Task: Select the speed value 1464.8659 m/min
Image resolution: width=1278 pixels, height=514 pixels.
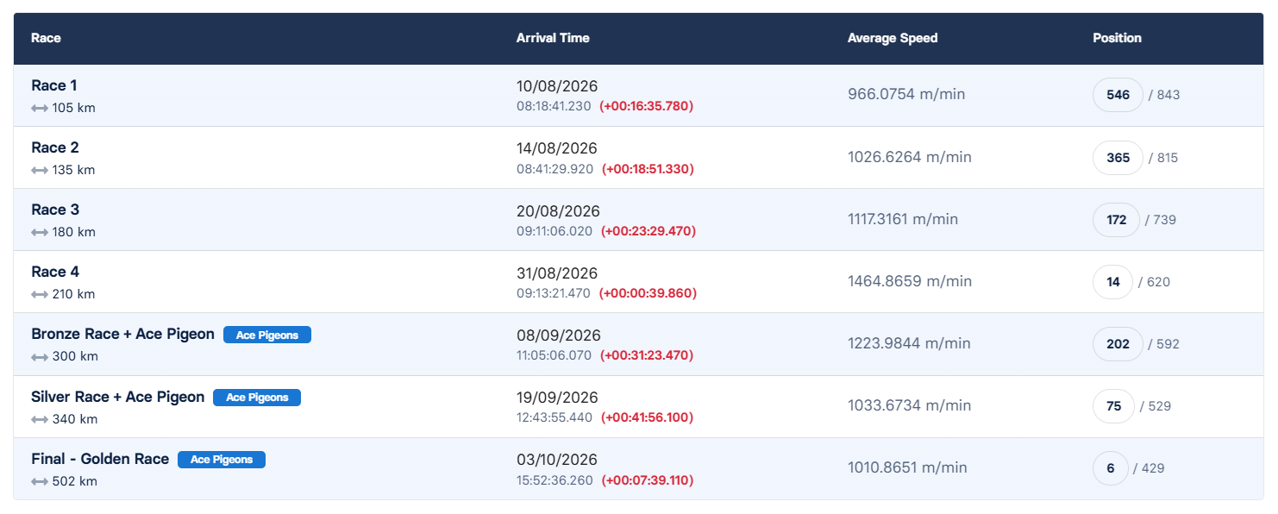Action: [910, 281]
